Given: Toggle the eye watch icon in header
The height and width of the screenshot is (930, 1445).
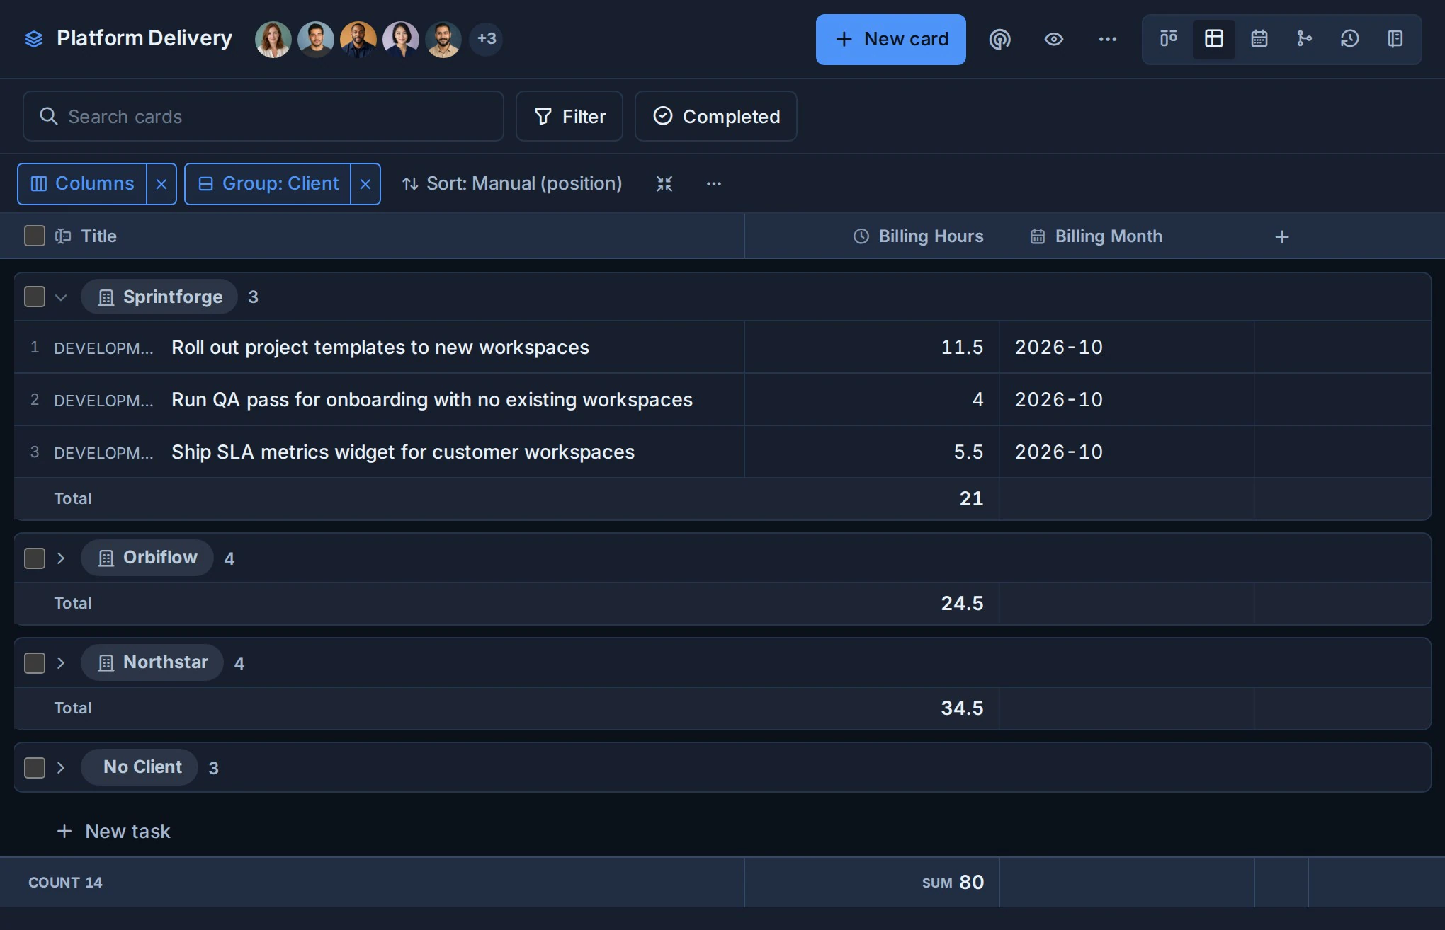Looking at the screenshot, I should (x=1053, y=39).
